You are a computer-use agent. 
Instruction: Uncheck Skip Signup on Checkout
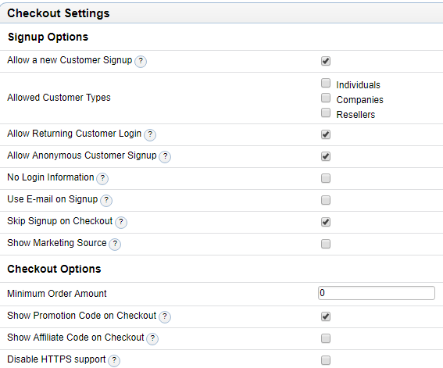(326, 222)
